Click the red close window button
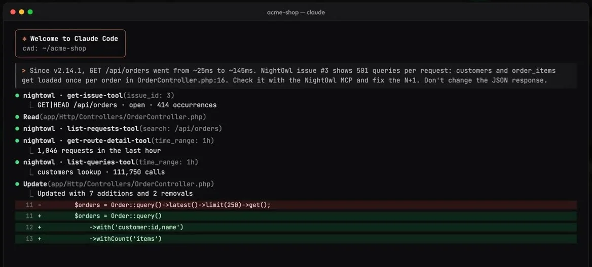This screenshot has width=592, height=267. click(x=13, y=12)
